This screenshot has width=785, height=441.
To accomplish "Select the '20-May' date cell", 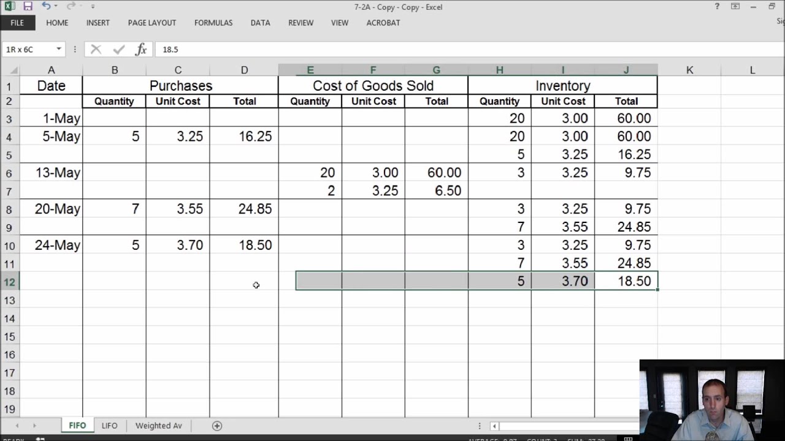I will [51, 209].
